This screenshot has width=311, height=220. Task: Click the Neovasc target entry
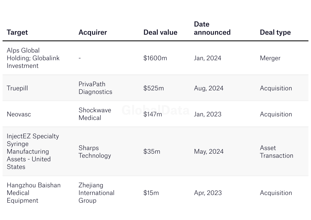tap(19, 114)
